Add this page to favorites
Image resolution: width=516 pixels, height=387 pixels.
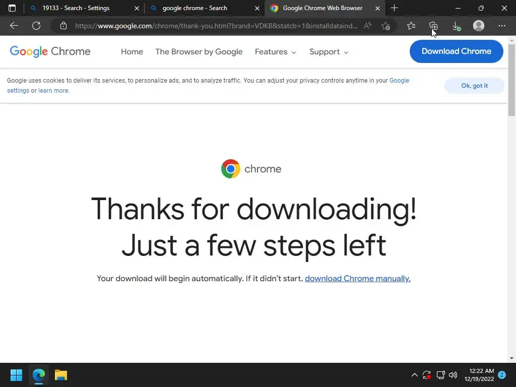coord(385,26)
